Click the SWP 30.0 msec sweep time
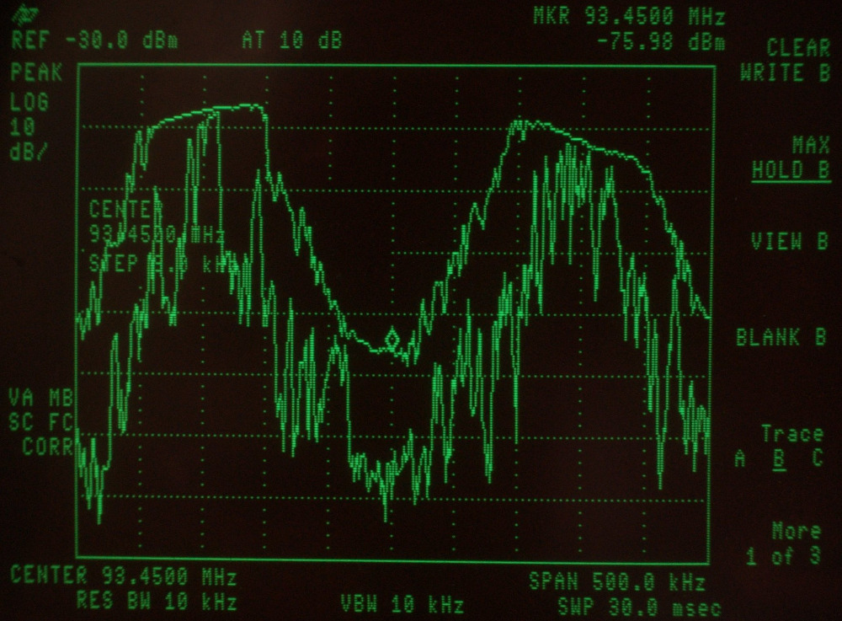 pyautogui.click(x=639, y=607)
